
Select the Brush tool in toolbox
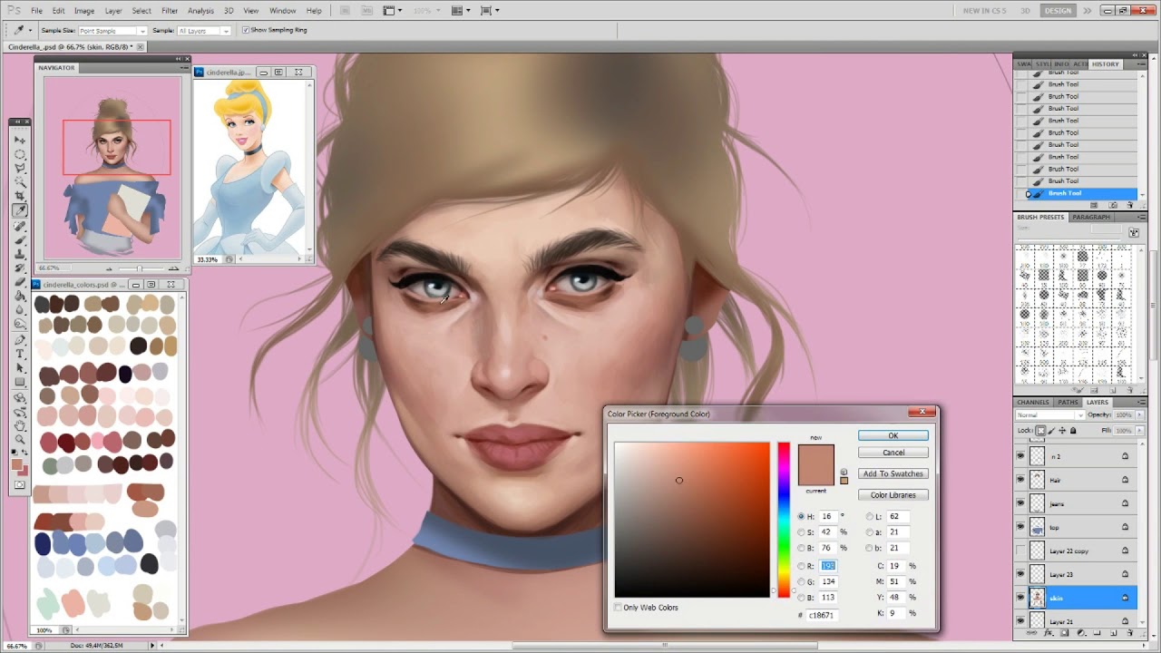point(19,239)
